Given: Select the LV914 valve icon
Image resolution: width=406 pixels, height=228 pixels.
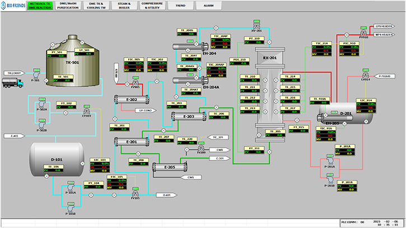Looking at the screenshot, I should point(366,75).
